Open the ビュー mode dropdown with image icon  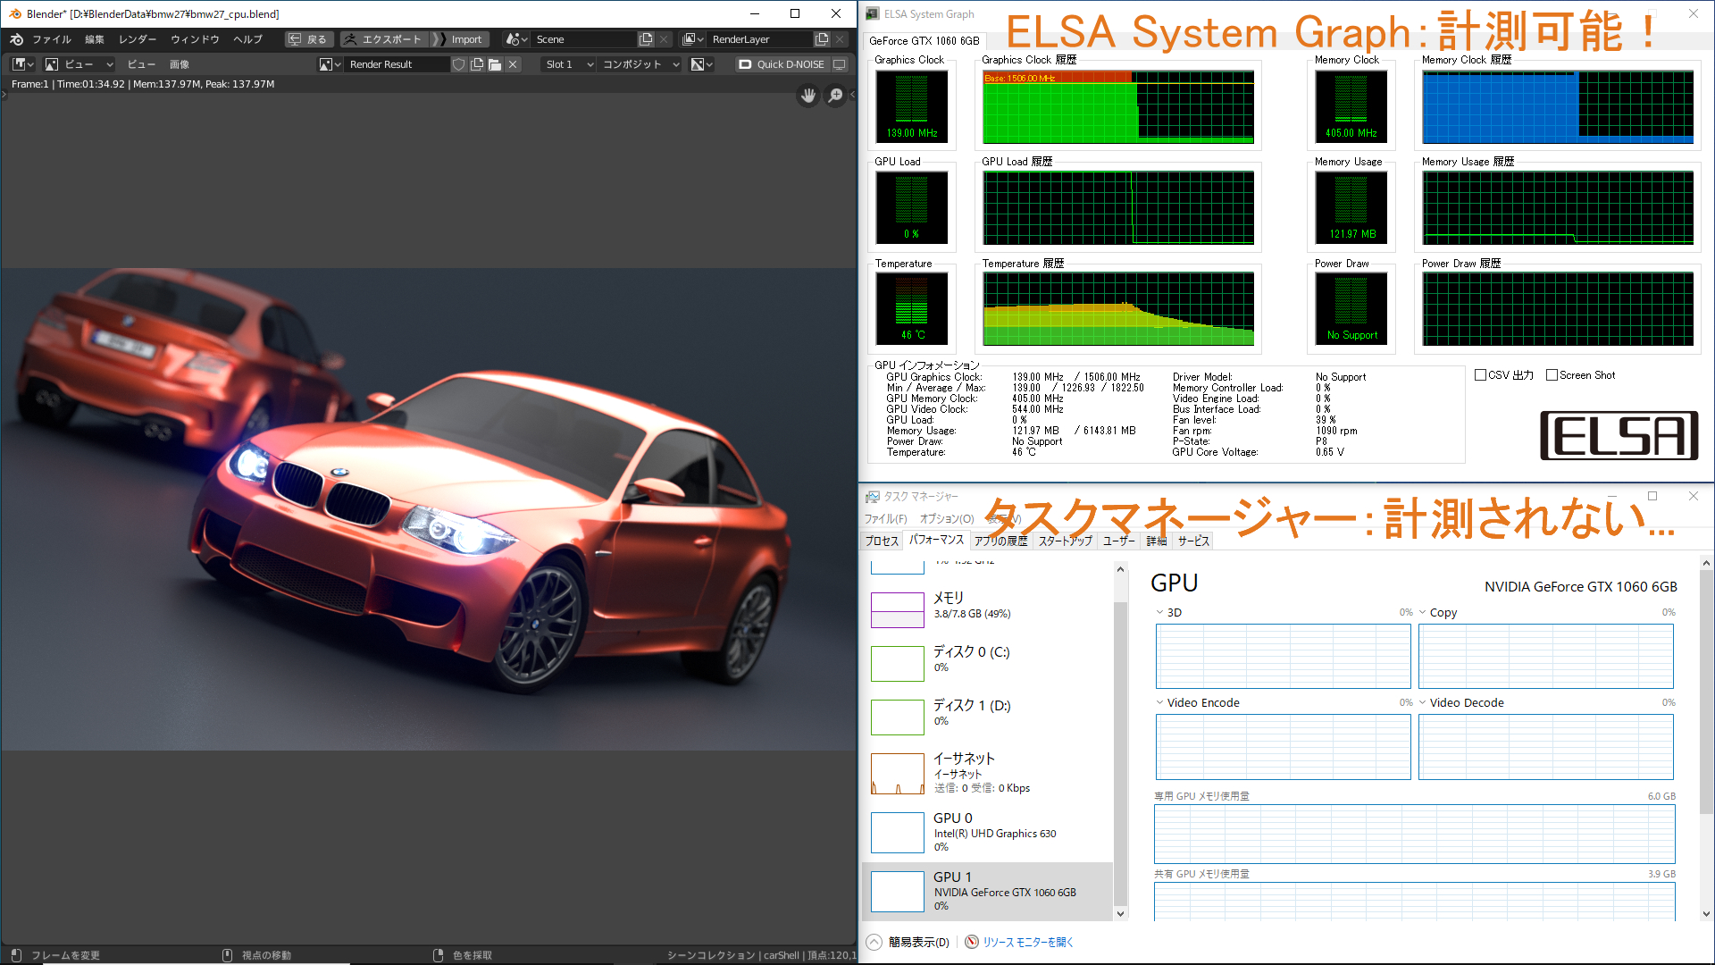coord(79,64)
